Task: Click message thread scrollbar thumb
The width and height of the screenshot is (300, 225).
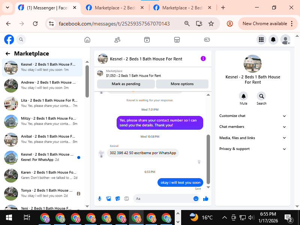Action: [208, 159]
